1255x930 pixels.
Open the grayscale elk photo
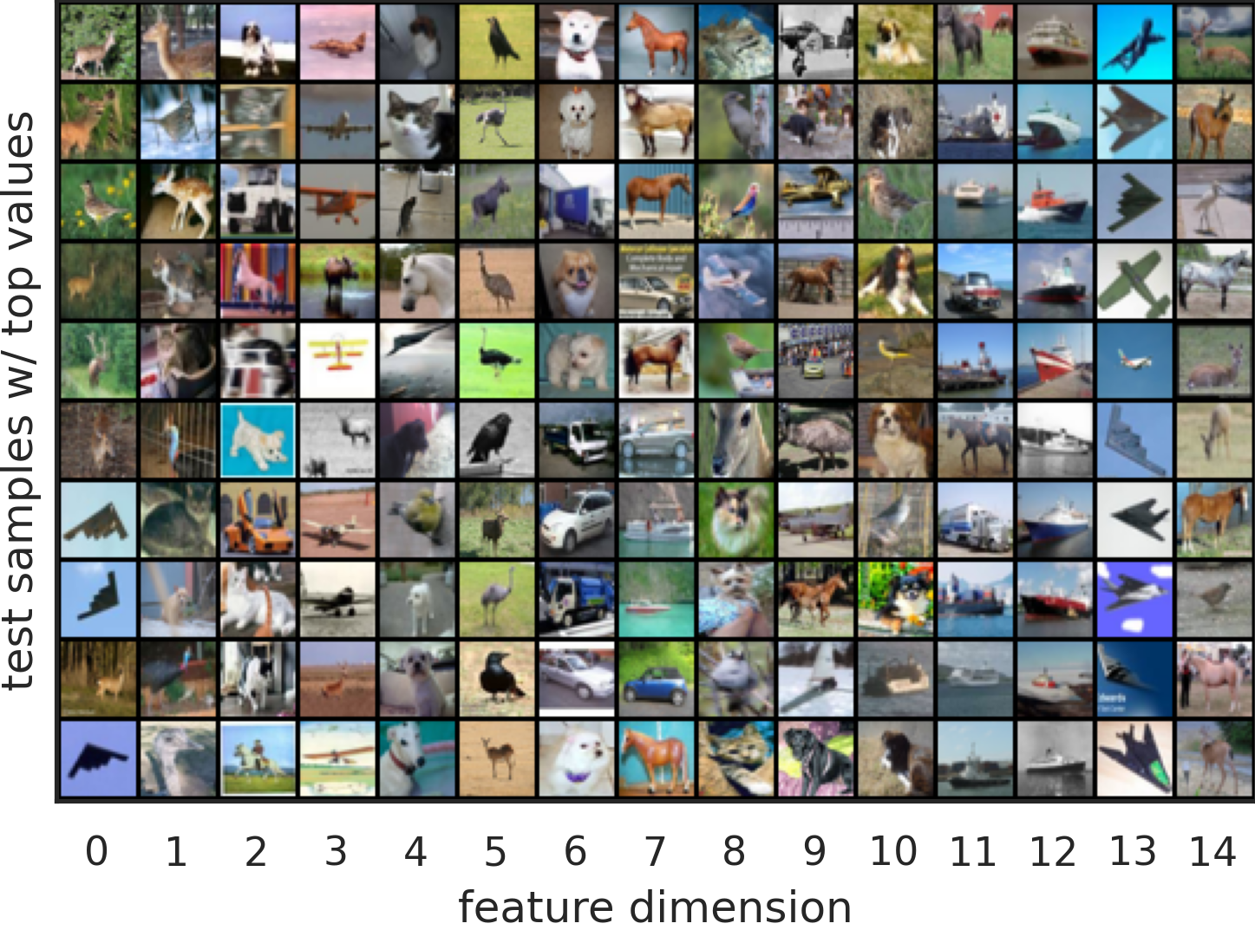pos(337,440)
